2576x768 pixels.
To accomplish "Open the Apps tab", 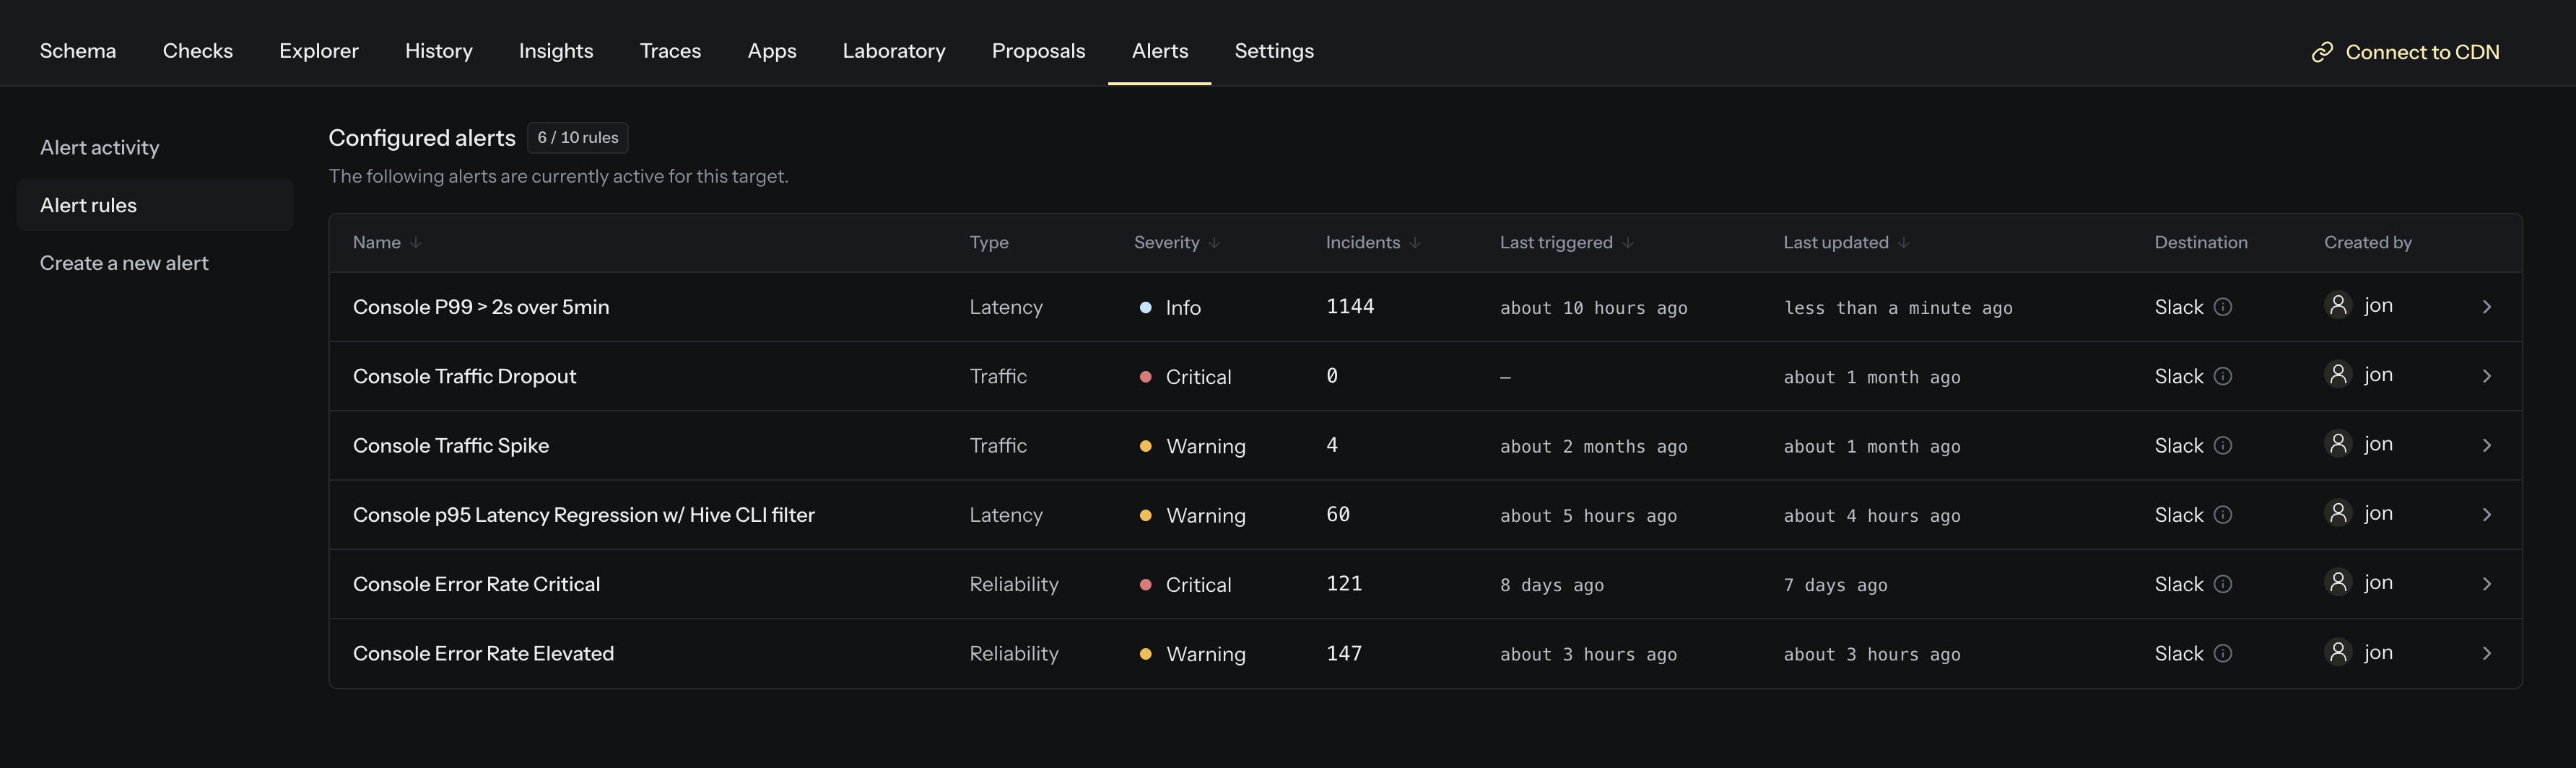I will click(x=772, y=51).
